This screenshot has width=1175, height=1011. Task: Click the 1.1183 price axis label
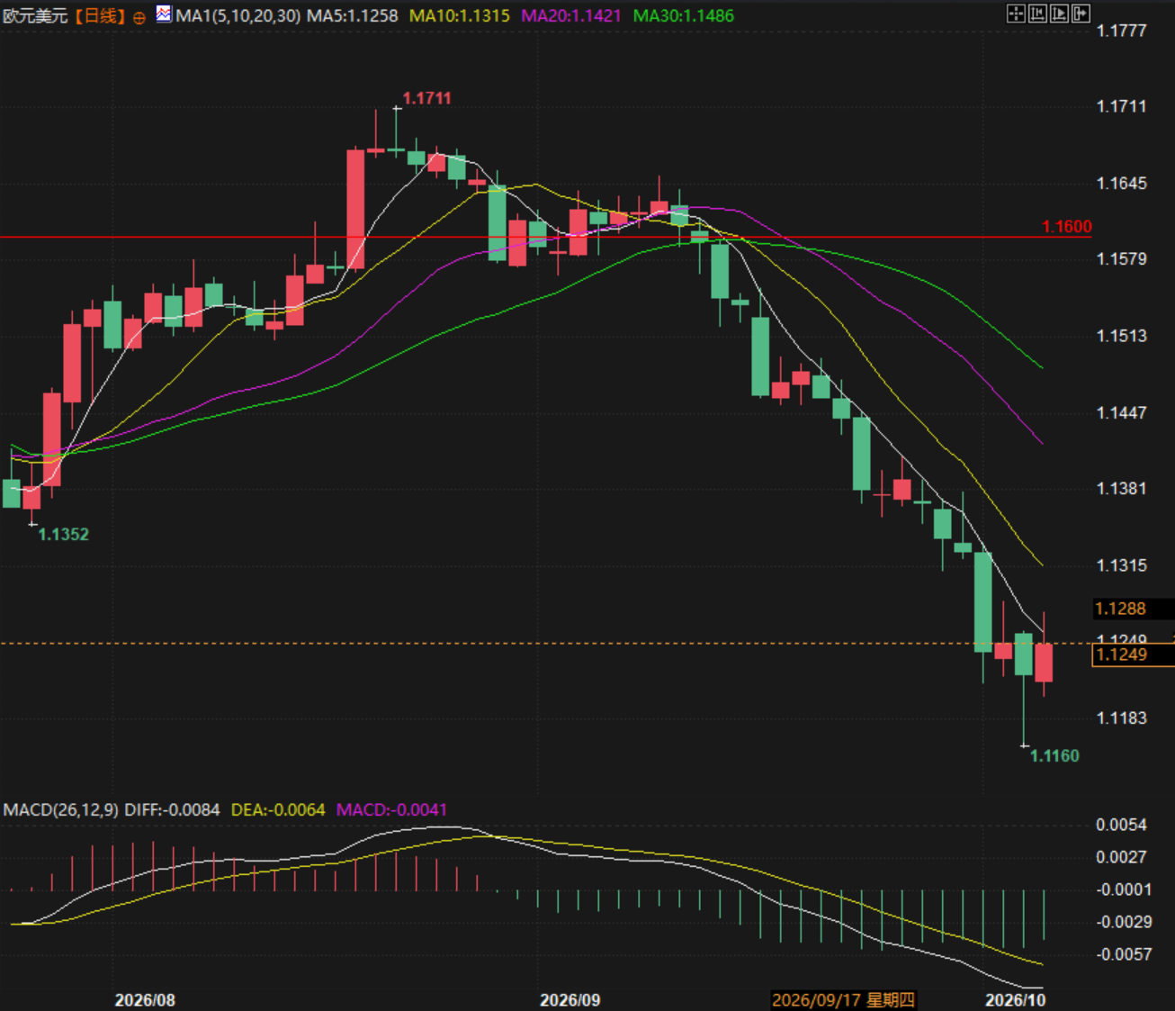click(x=1122, y=718)
